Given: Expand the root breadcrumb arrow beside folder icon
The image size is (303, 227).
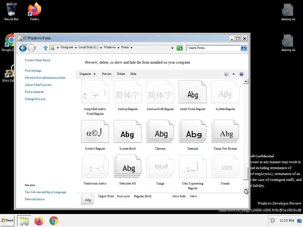Looking at the screenshot, I should pos(58,48).
